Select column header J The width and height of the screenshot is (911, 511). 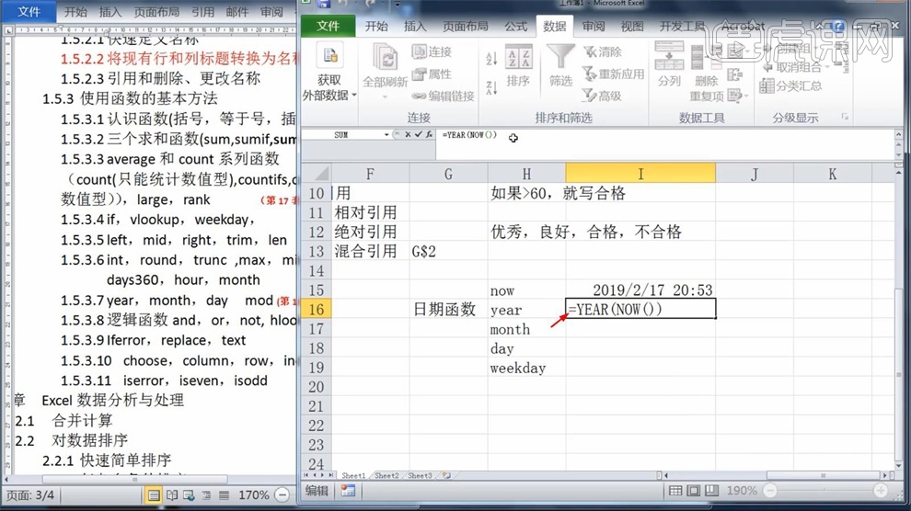coord(755,174)
